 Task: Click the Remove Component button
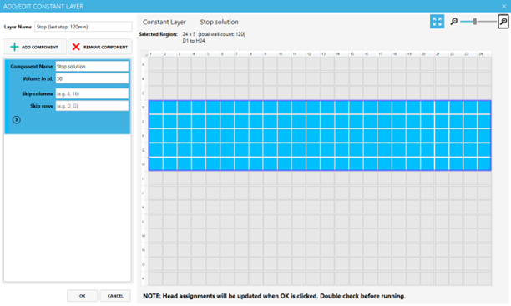(x=100, y=47)
